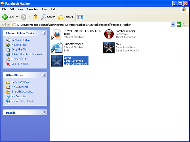Click the Address bar folder icon
This screenshot has width=190, height=142.
pos(14,25)
